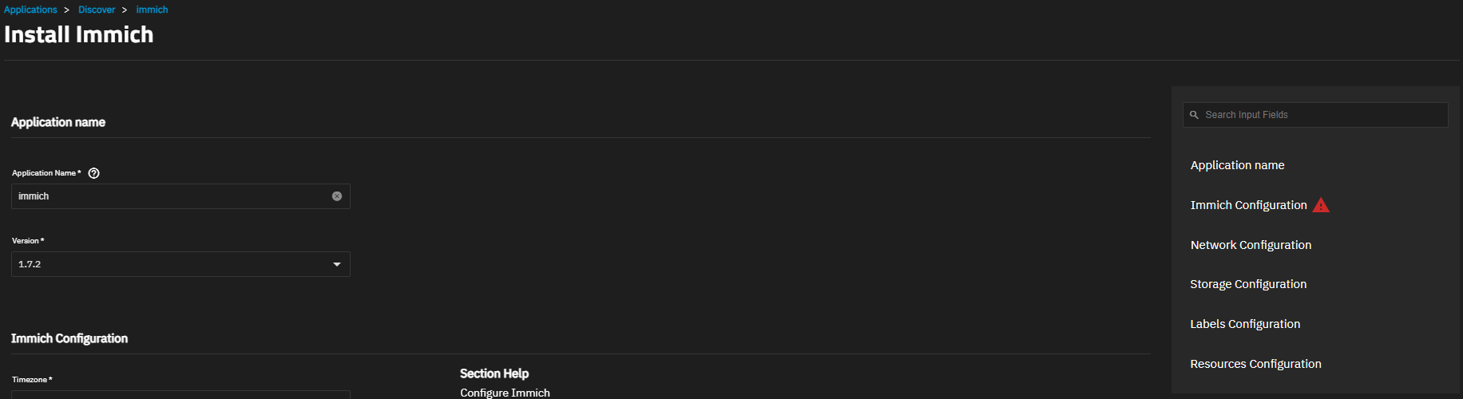Viewport: 1463px width, 399px height.
Task: Click the Version dropdown arrow
Action: [337, 264]
